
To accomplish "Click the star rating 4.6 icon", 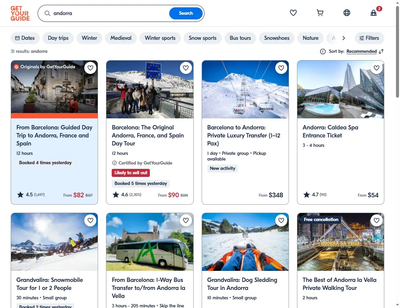I will (x=116, y=195).
